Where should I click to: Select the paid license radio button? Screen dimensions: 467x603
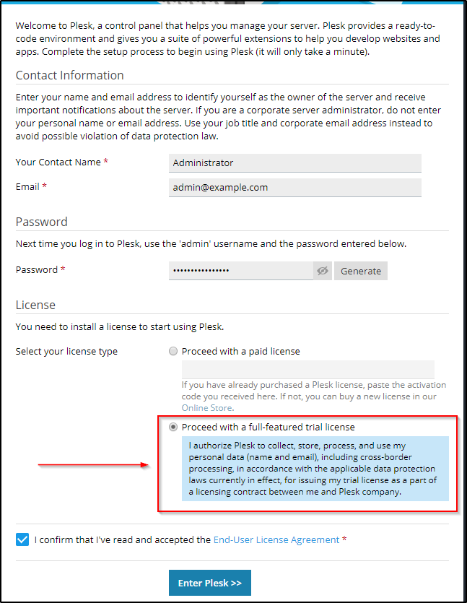coord(173,352)
